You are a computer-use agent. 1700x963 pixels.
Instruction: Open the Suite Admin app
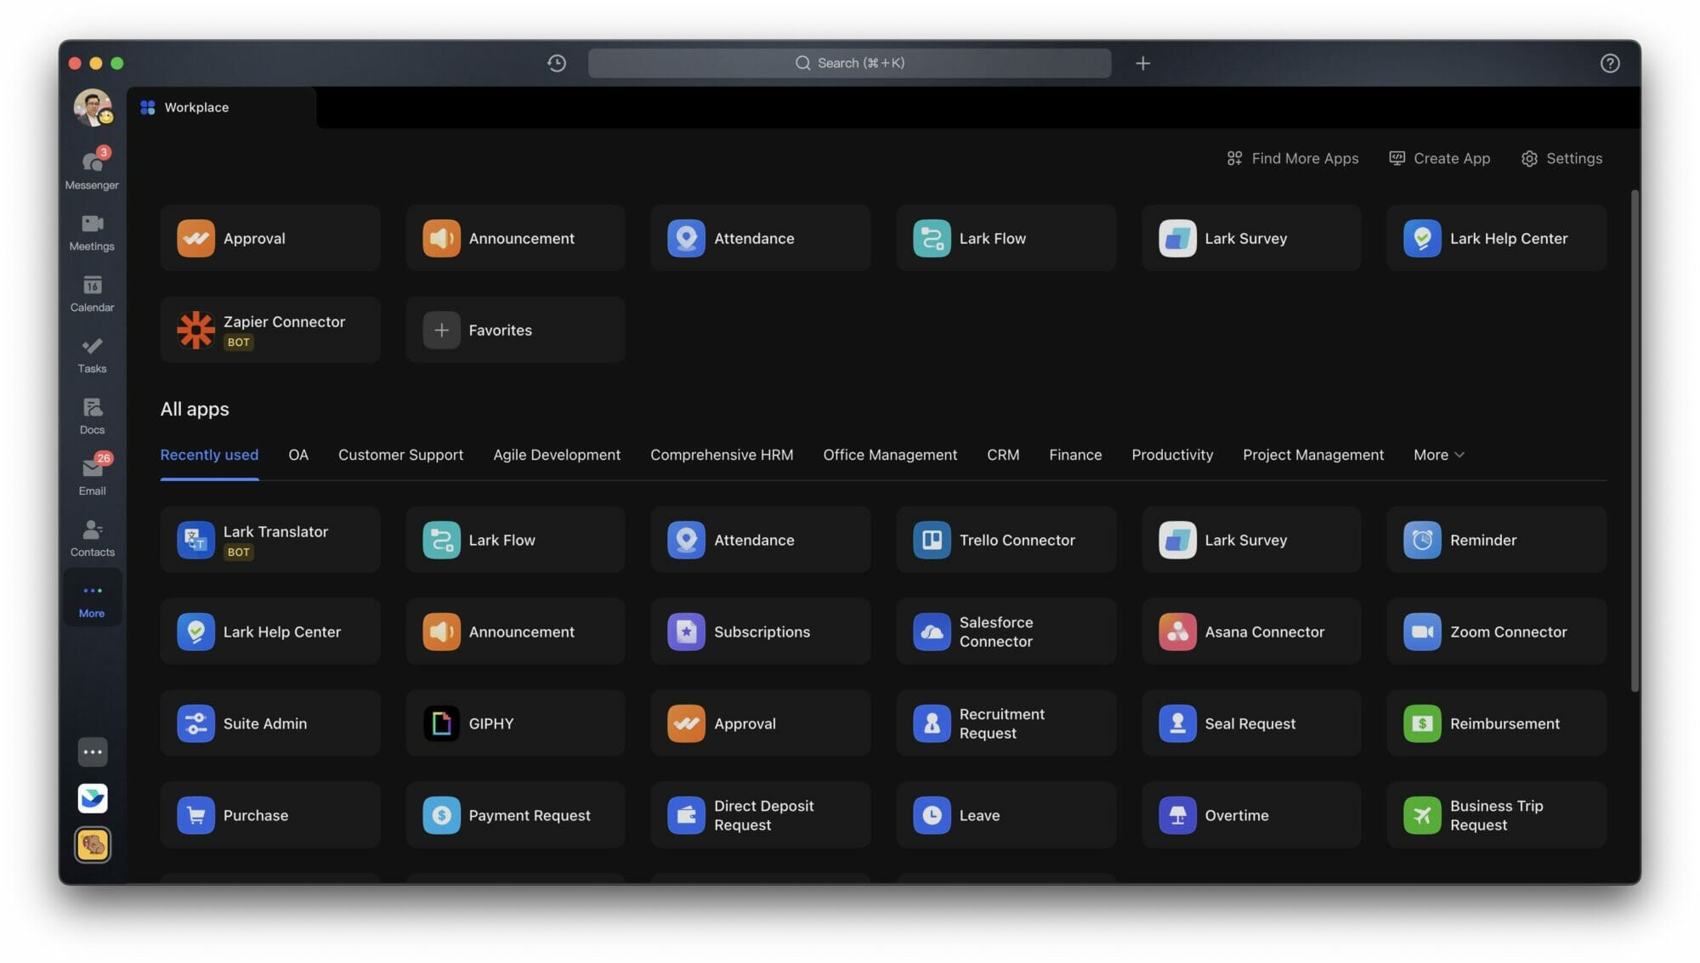pyautogui.click(x=270, y=723)
